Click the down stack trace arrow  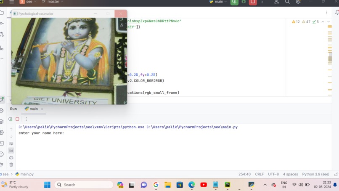[11, 136]
